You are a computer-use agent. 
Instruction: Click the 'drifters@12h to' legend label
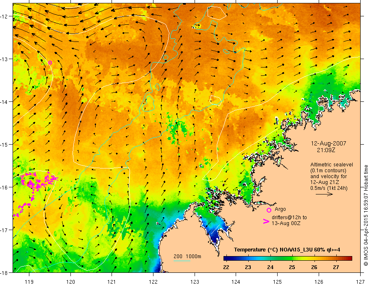289,218
